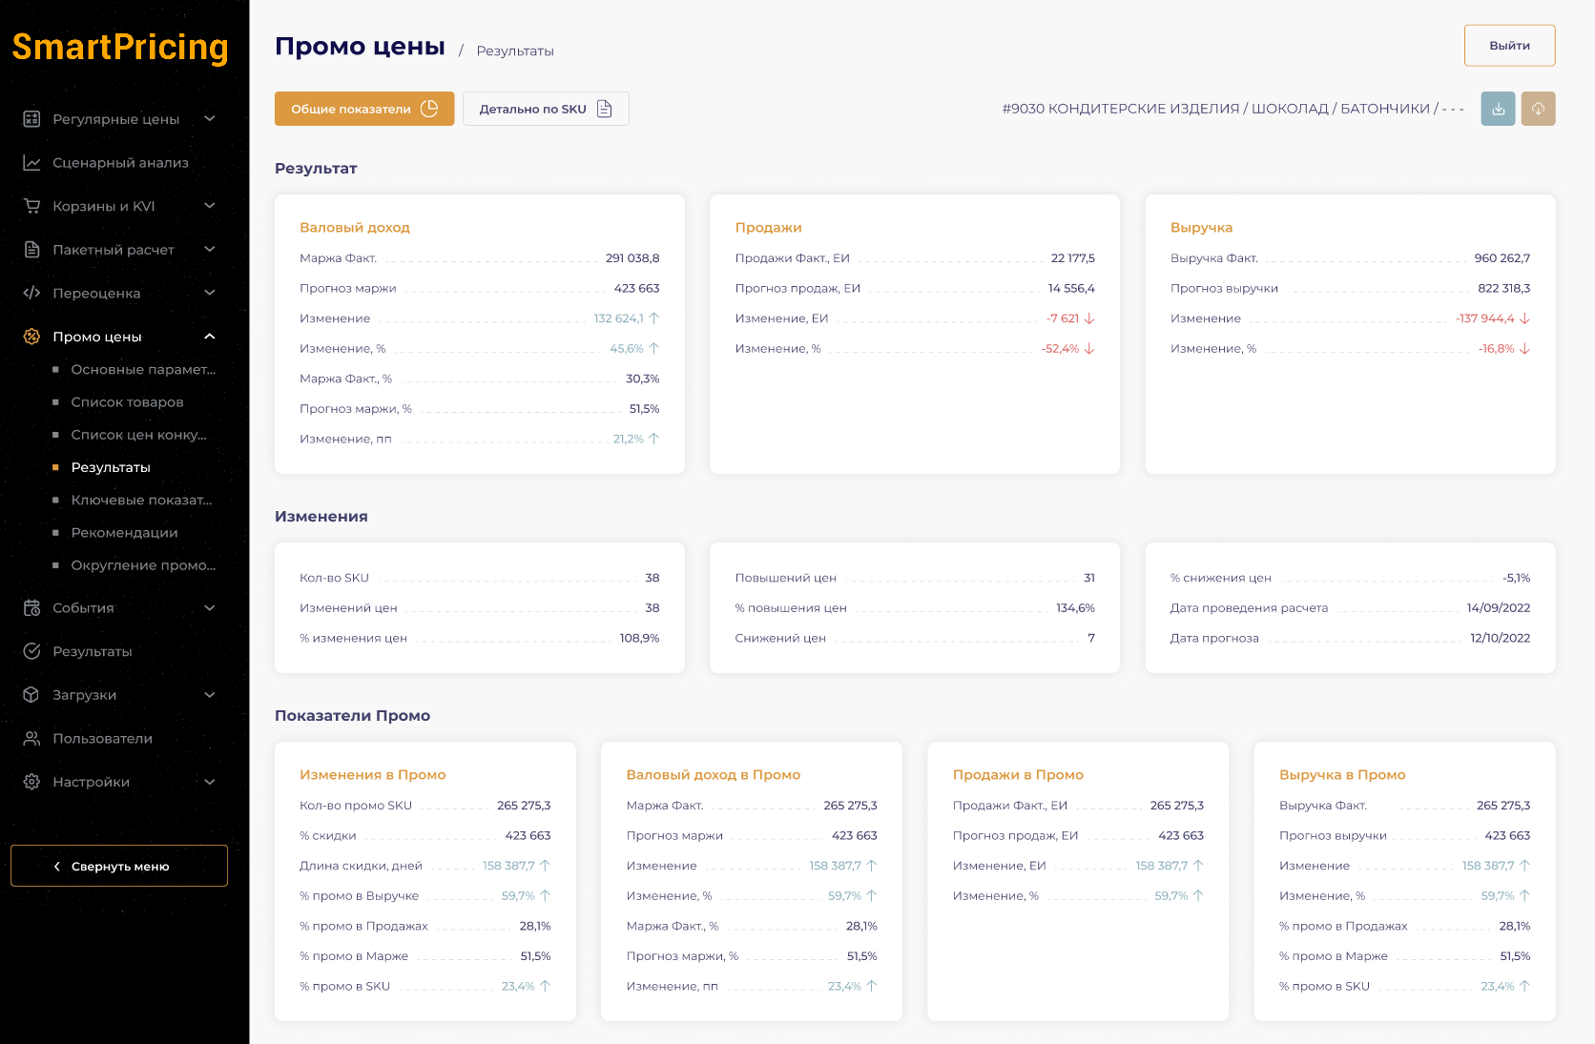This screenshot has height=1044, width=1595.
Task: Click Дата прогноза value 12/10/2022
Action: pos(1500,639)
